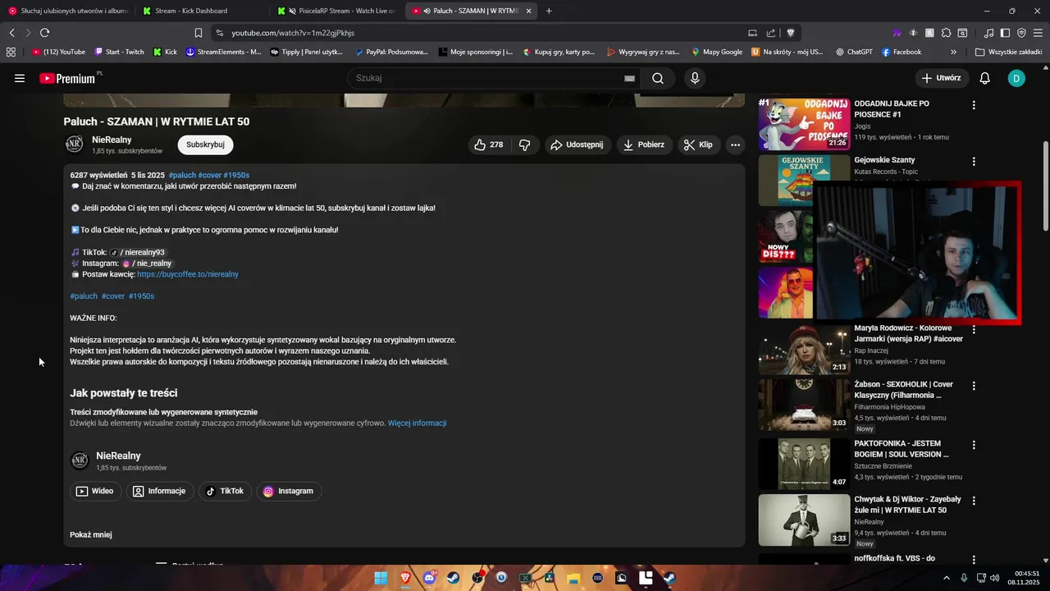Click the browser address bar URL
The width and height of the screenshot is (1050, 591).
coord(293,33)
